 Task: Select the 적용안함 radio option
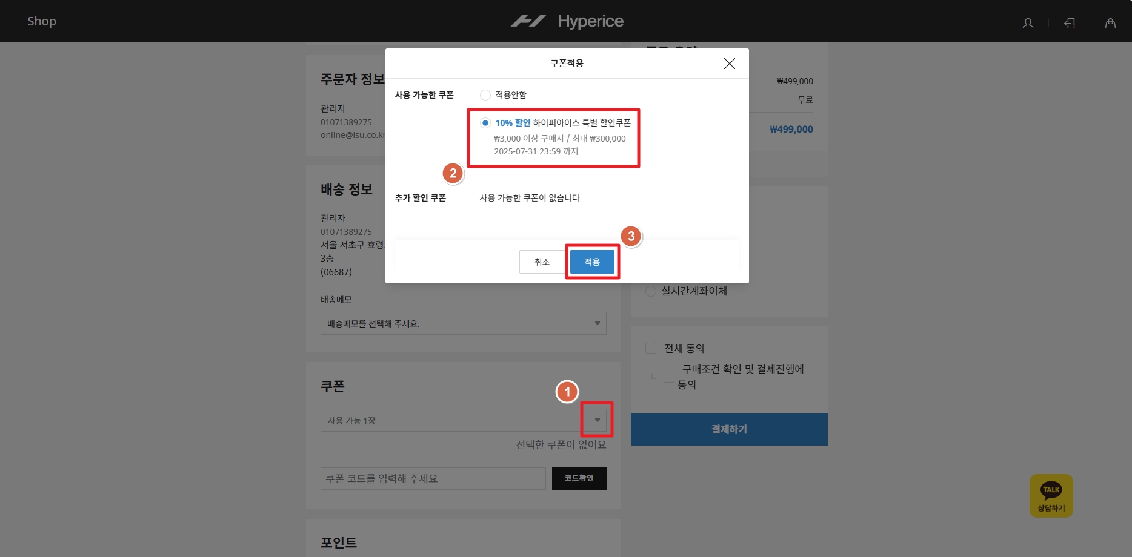pyautogui.click(x=485, y=95)
